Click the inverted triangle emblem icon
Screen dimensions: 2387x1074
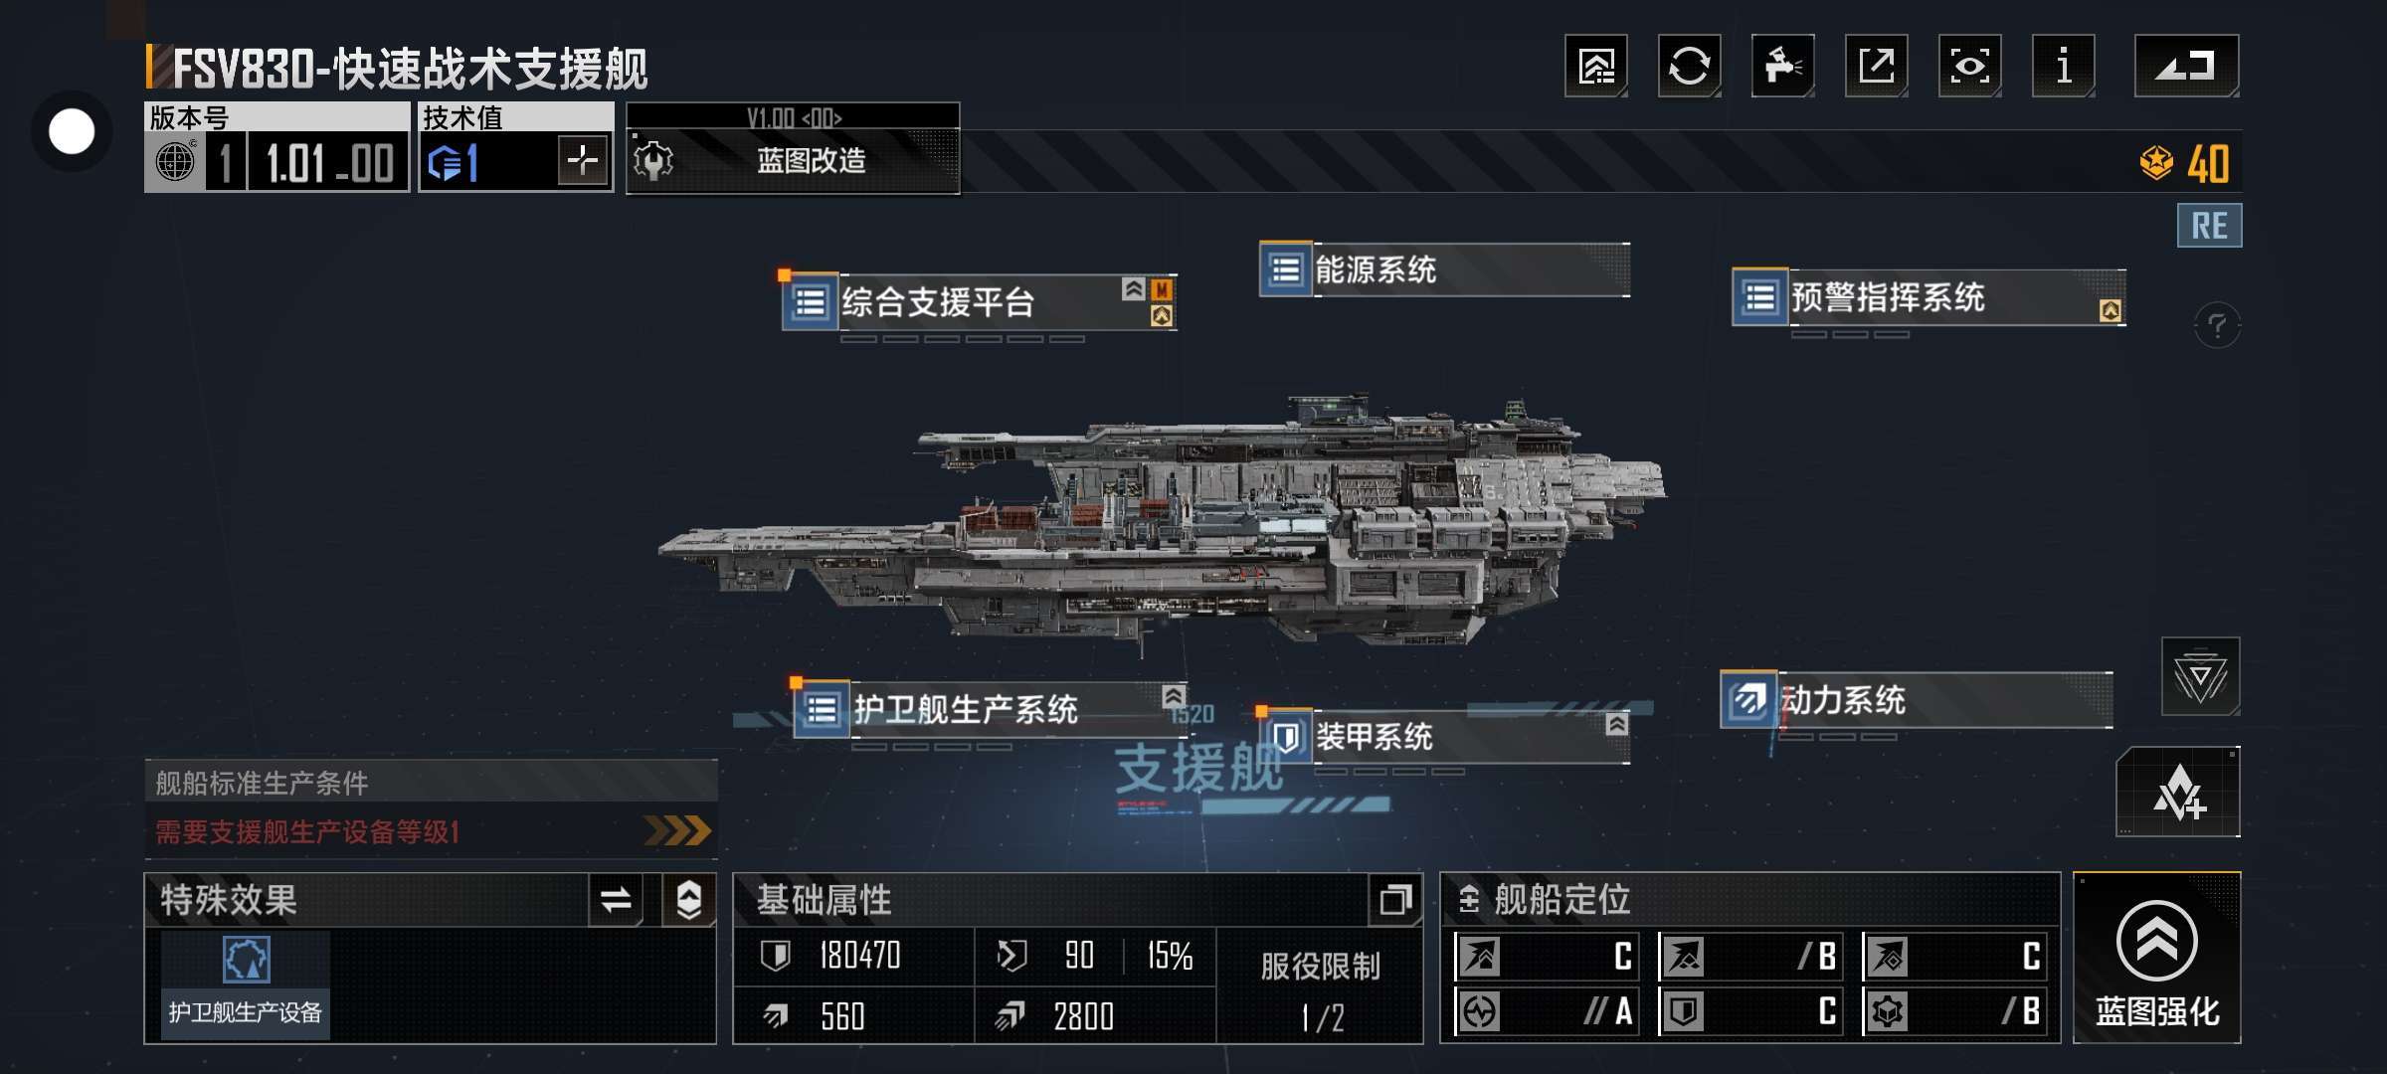click(x=2200, y=677)
